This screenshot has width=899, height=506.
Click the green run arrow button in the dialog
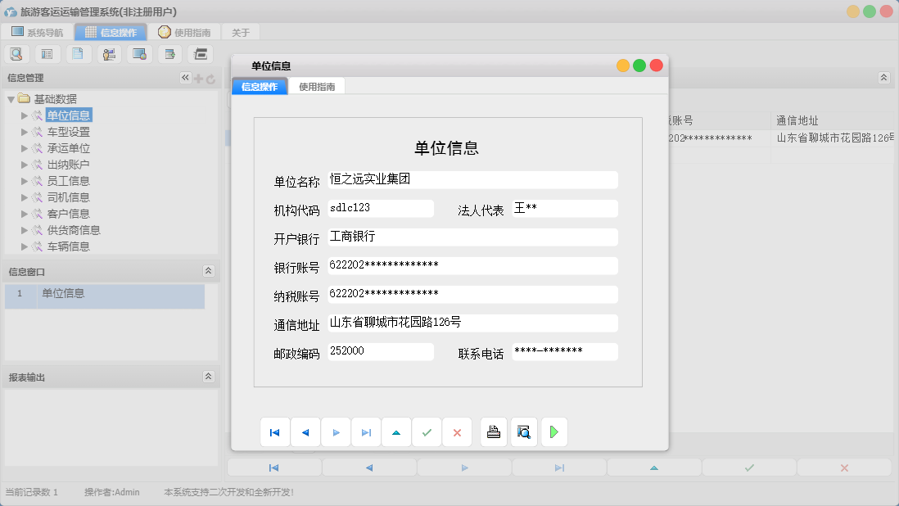pos(554,432)
